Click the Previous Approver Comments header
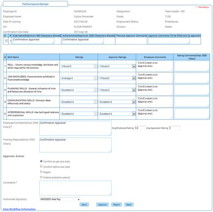This screenshot has height=212, width=213. tap(131, 36)
